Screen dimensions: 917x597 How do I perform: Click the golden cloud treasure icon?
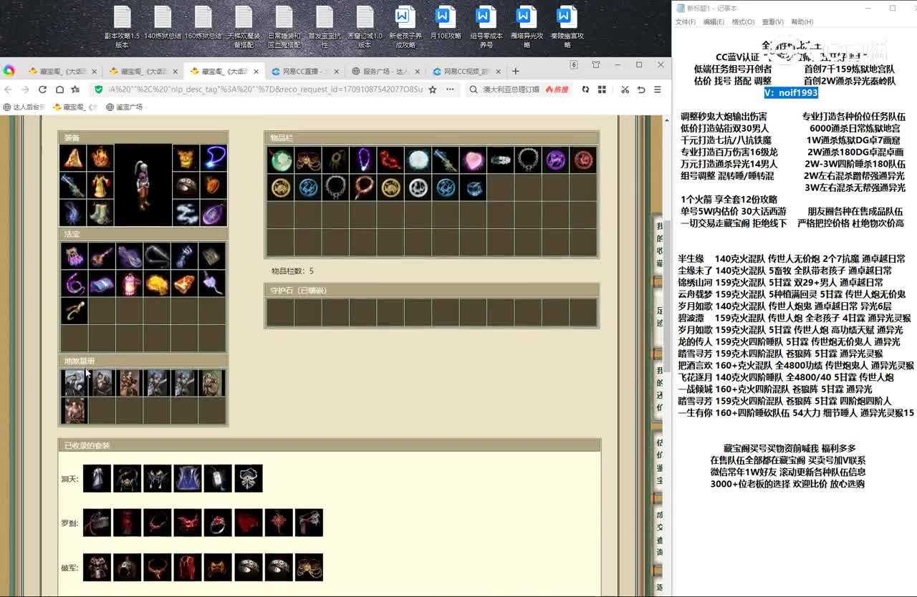coord(157,283)
